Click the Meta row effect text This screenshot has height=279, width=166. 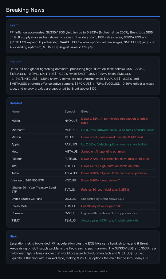[x=103, y=152]
